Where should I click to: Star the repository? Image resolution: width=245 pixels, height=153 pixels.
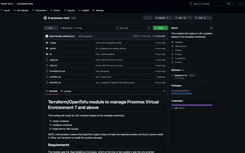tap(200, 18)
